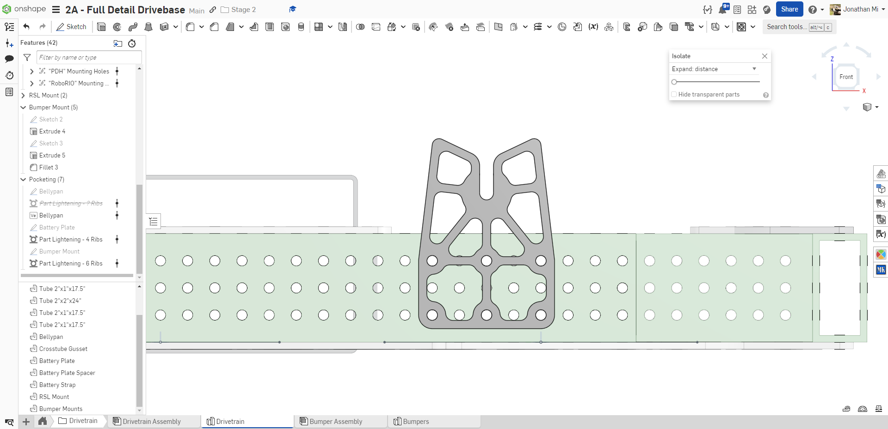Open the Bumpers tab
Image resolution: width=888 pixels, height=429 pixels.
pyautogui.click(x=415, y=421)
